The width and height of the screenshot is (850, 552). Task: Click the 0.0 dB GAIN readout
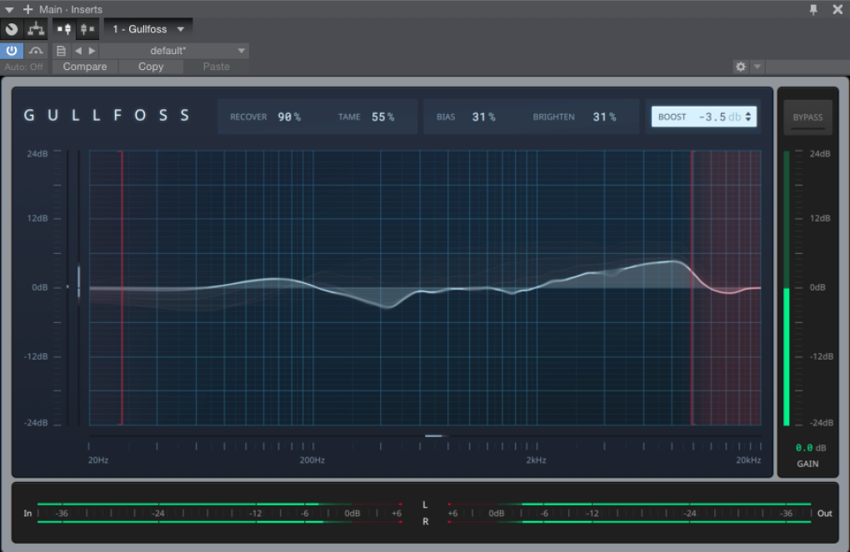(x=811, y=448)
